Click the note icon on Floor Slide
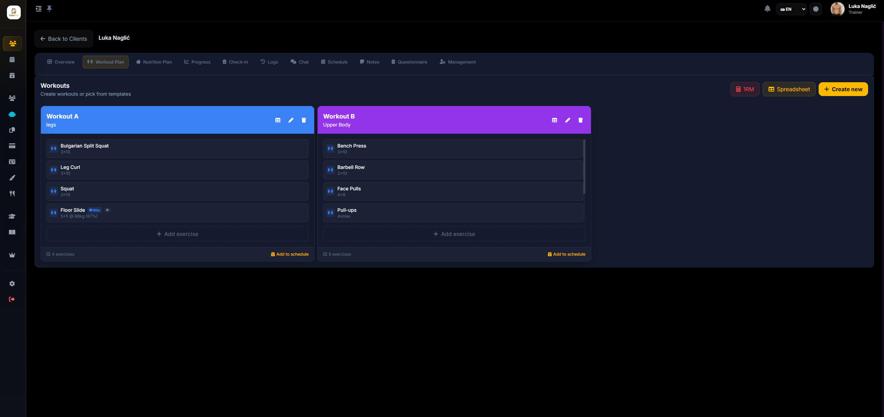 click(107, 210)
